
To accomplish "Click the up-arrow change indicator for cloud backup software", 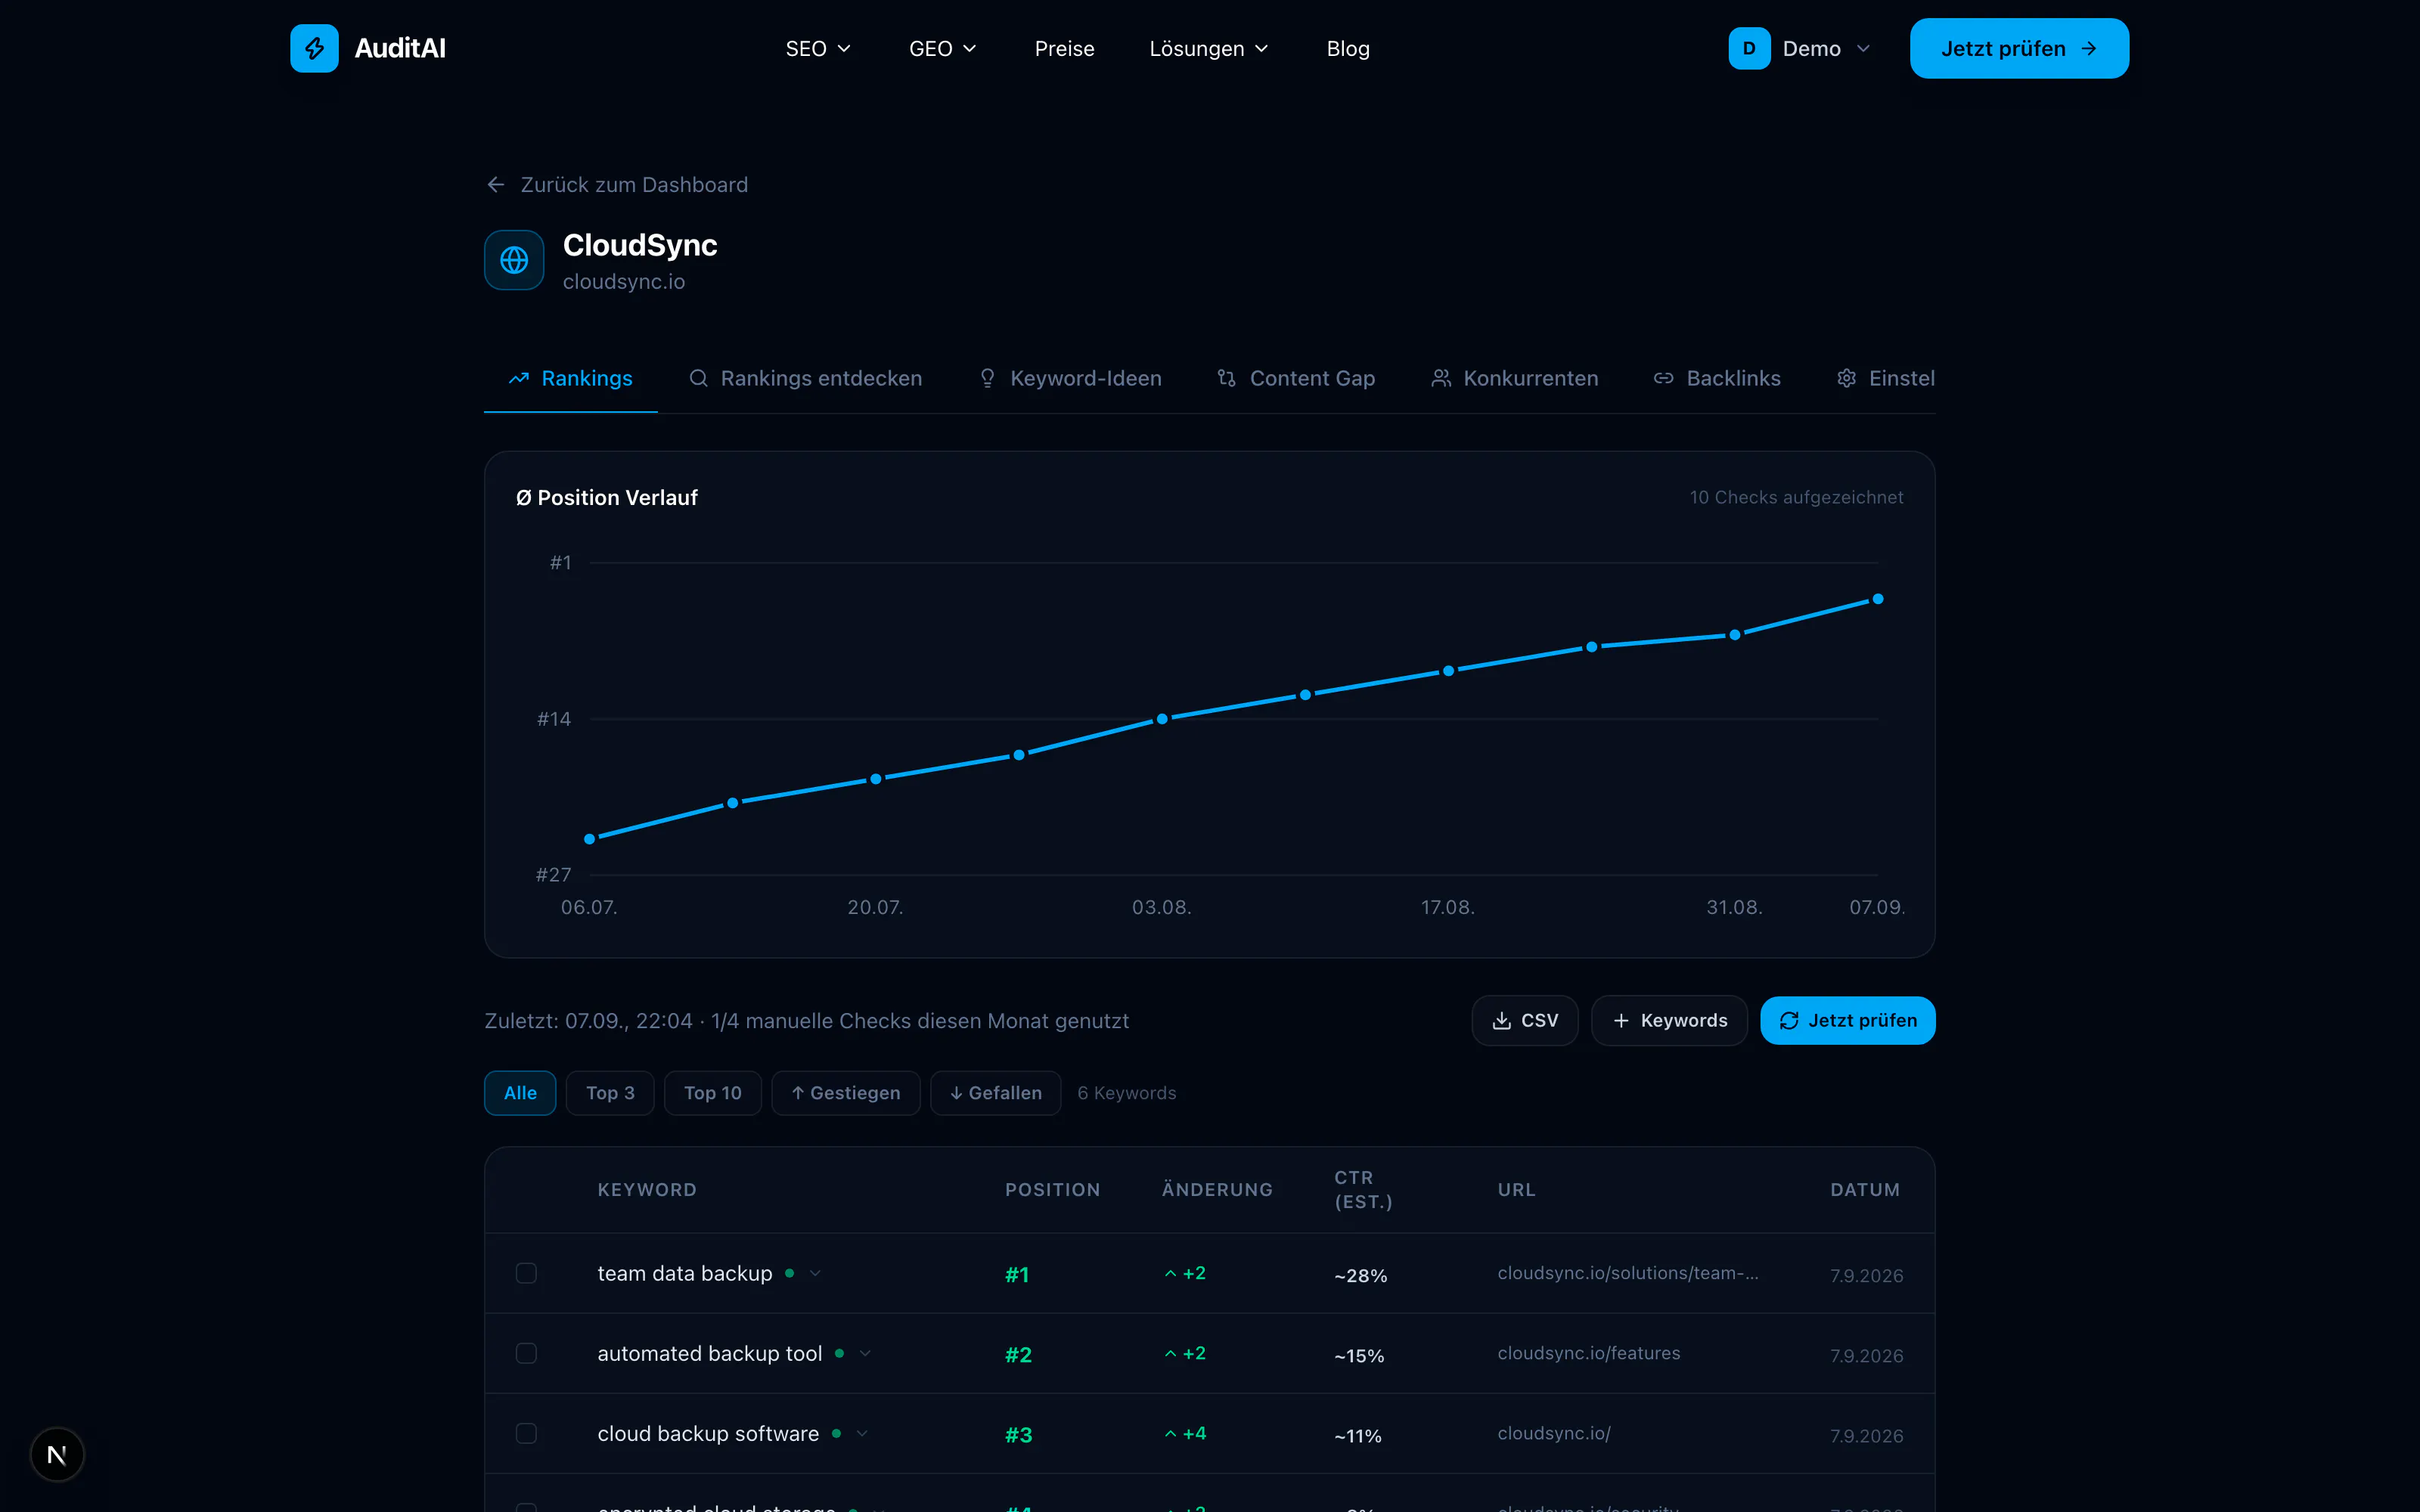I will point(1185,1433).
